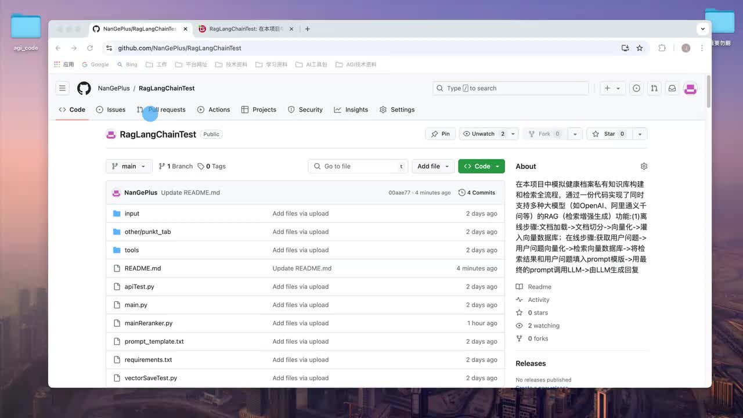Star the repository
This screenshot has width=743, height=418.
click(x=609, y=134)
